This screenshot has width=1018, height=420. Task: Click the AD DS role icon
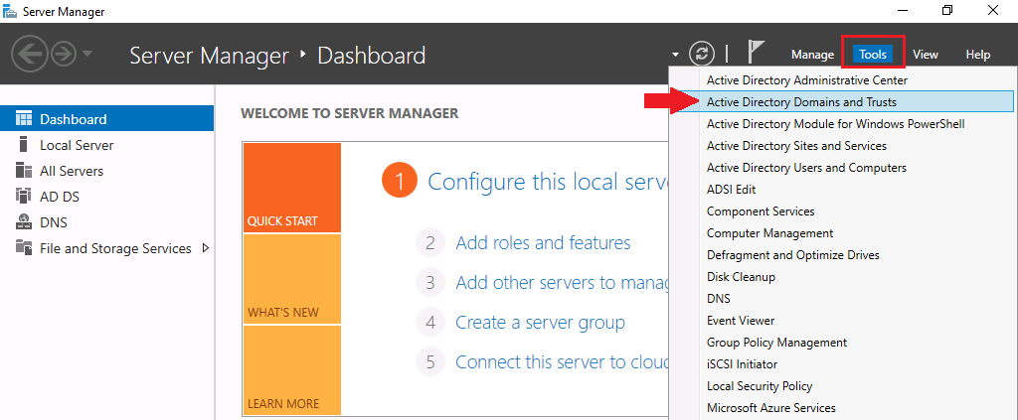click(x=24, y=197)
